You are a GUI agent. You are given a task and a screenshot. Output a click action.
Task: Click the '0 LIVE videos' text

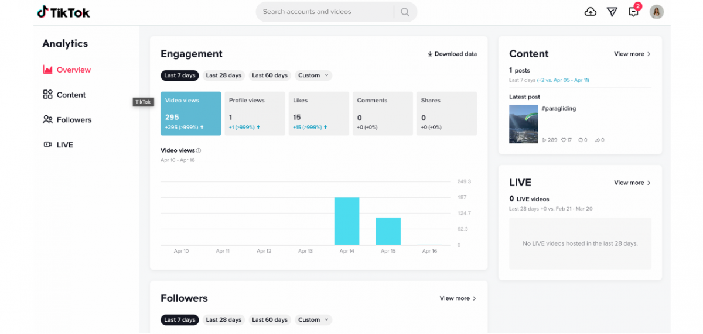pos(529,199)
